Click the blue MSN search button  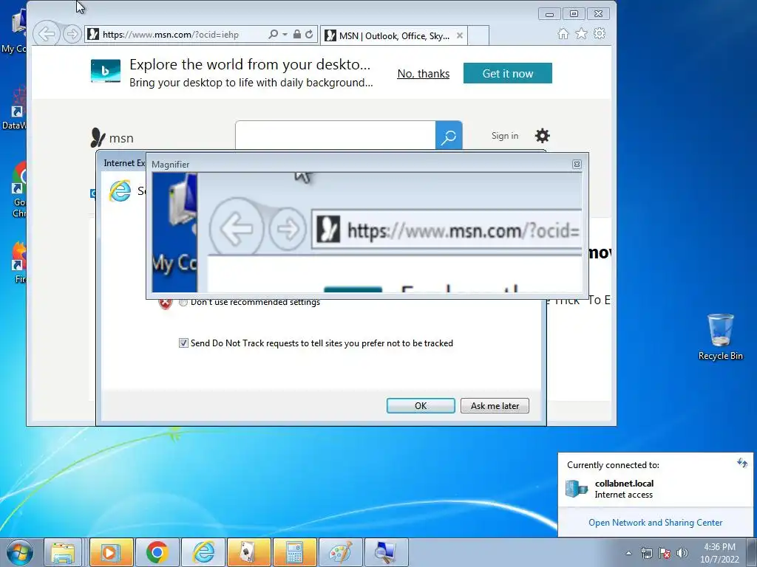point(449,136)
